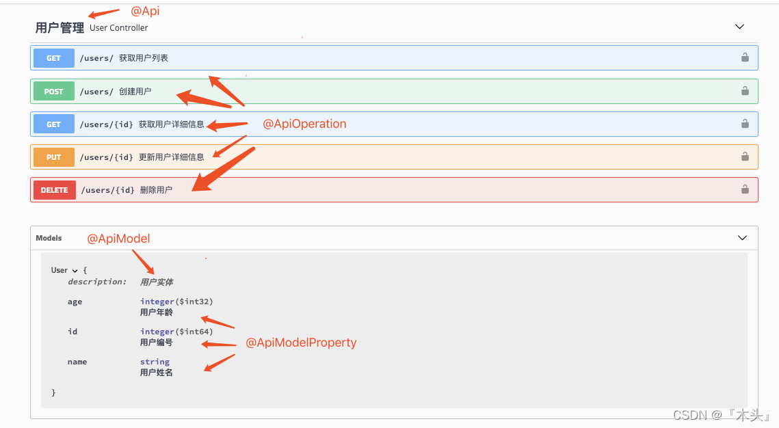Click the green POST method badge
Image resolution: width=779 pixels, height=428 pixels.
click(53, 92)
